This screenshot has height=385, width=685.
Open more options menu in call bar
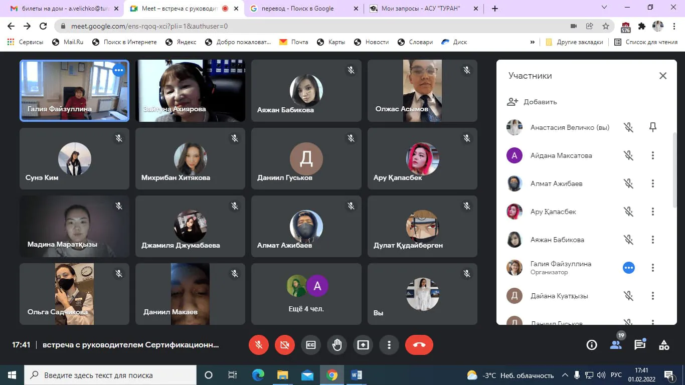389,345
